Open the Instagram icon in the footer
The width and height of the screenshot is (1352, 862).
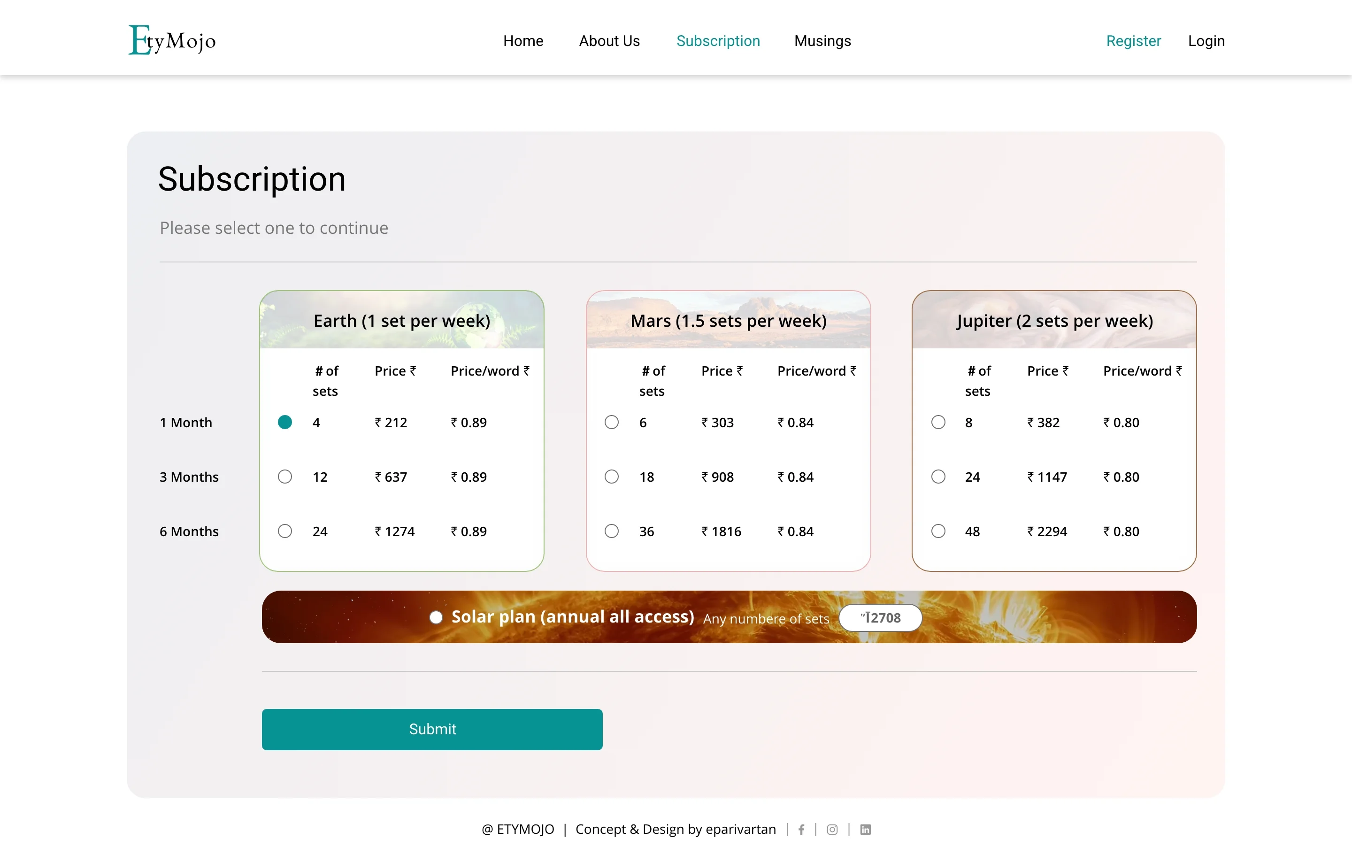point(832,830)
